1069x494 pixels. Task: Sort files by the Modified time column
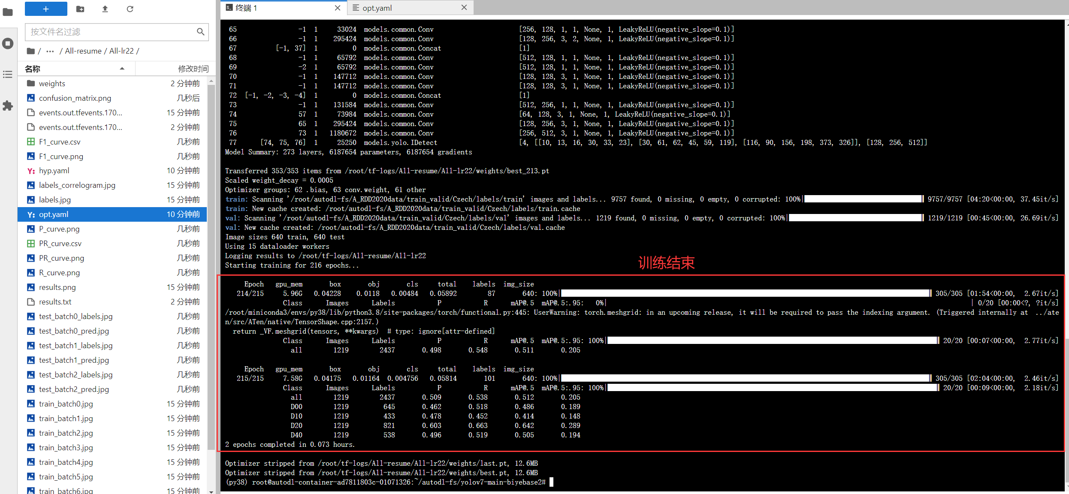(x=175, y=69)
